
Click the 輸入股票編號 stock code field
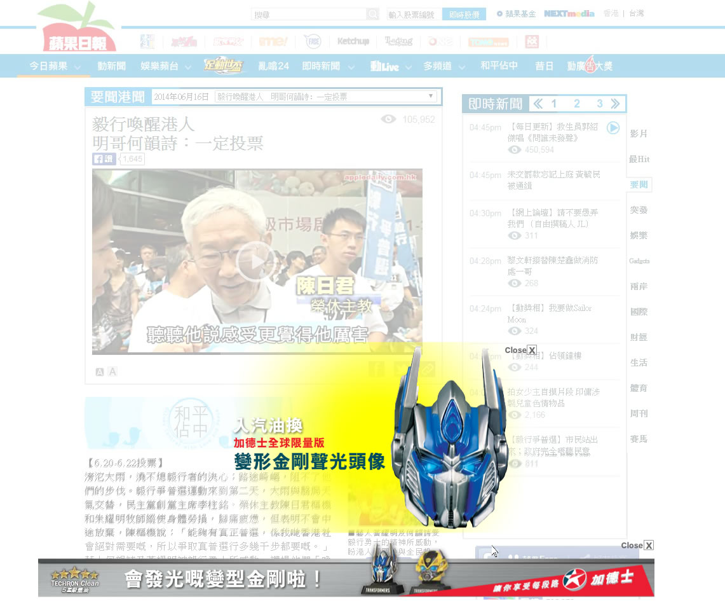(x=414, y=15)
